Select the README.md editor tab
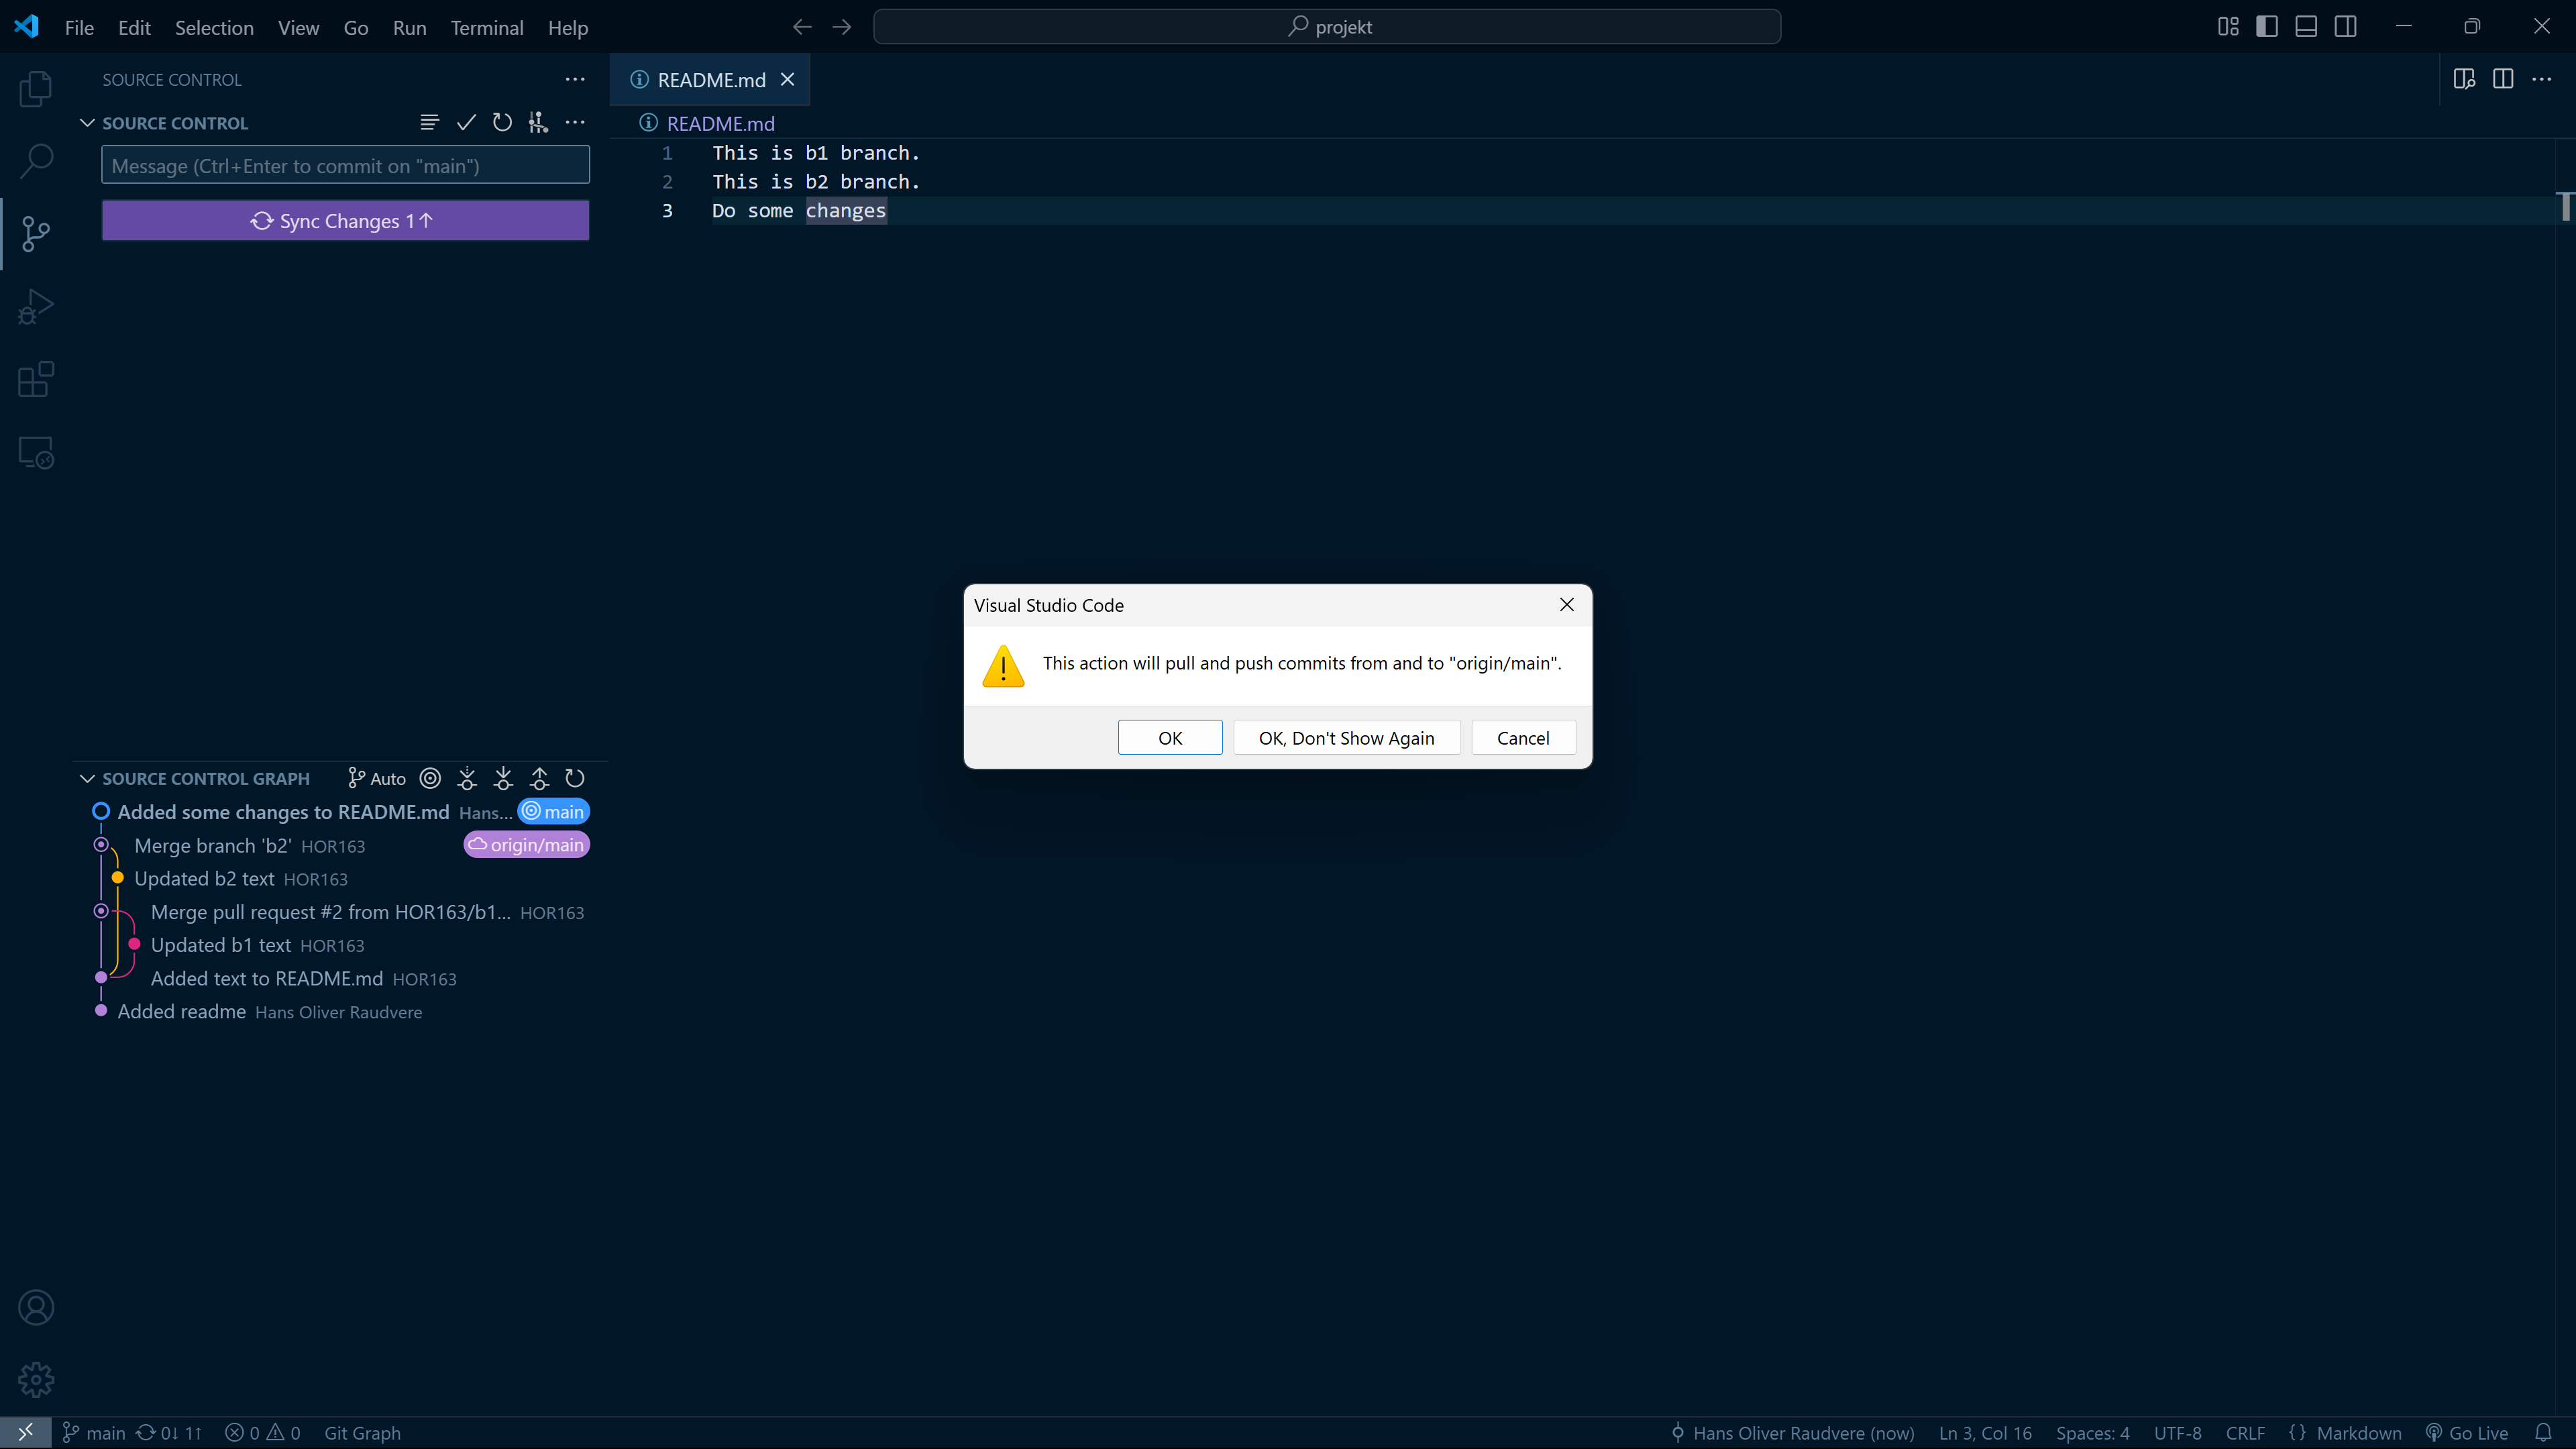2576x1449 pixels. coord(711,79)
